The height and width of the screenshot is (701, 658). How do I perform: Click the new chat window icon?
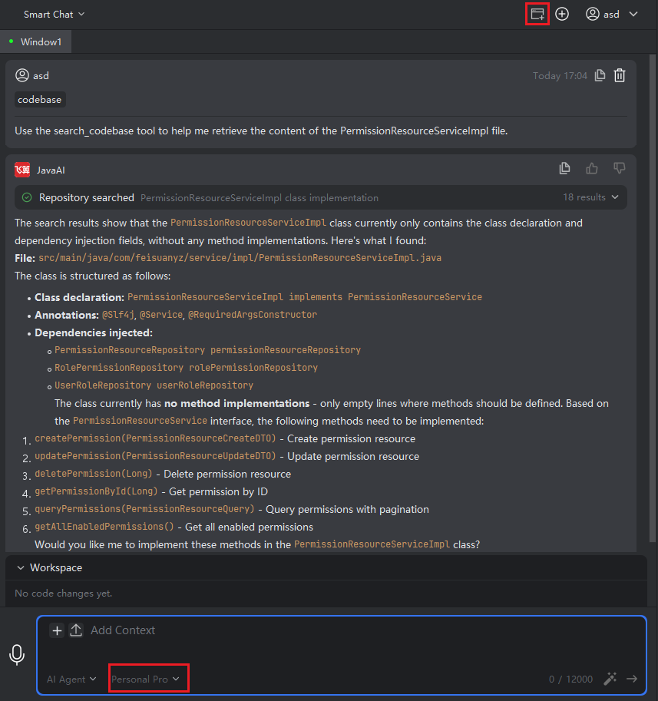click(537, 14)
